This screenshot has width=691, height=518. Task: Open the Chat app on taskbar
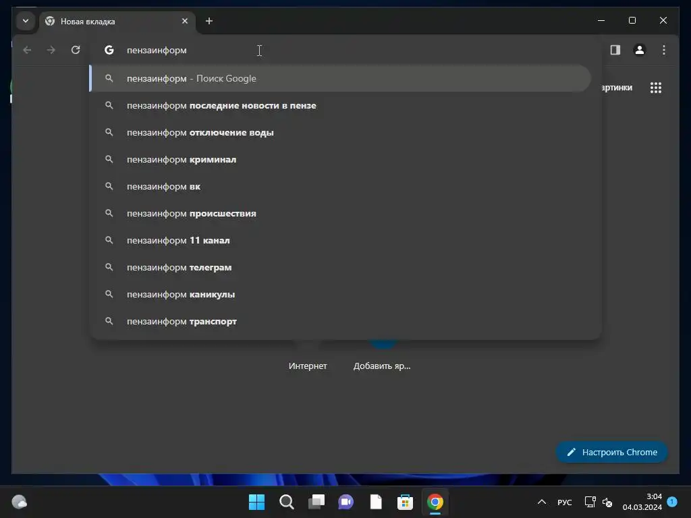tap(346, 502)
